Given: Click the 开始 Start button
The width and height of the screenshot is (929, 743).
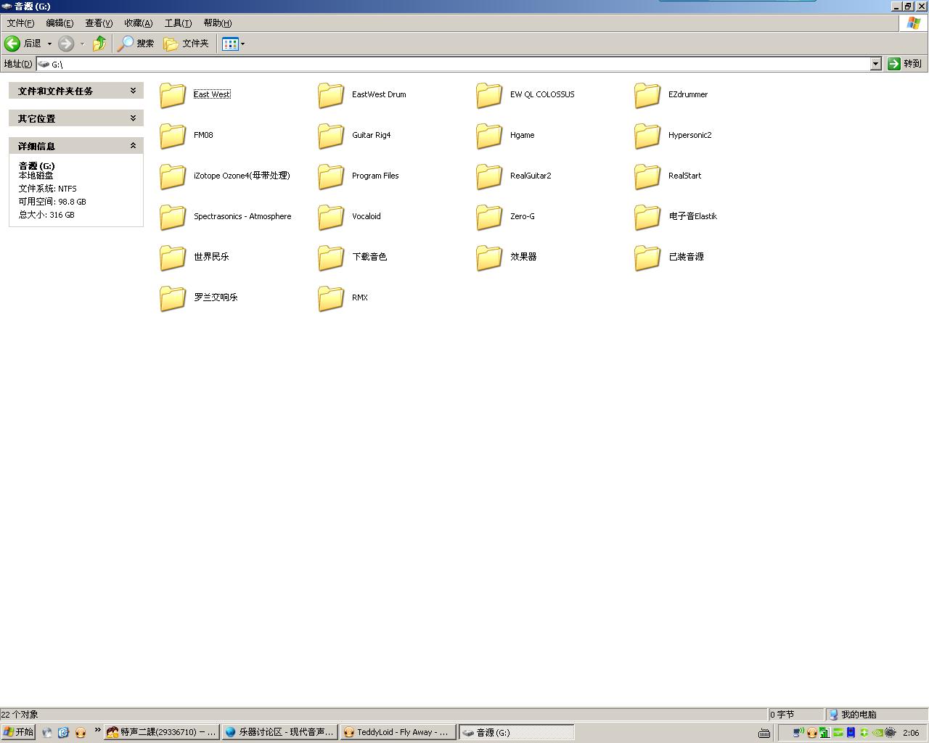Looking at the screenshot, I should pyautogui.click(x=18, y=732).
